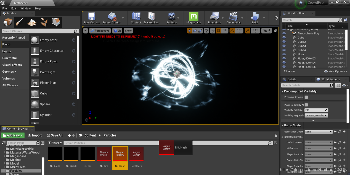
Task: Open grid snap size 10 dropdown
Action: click(x=225, y=31)
